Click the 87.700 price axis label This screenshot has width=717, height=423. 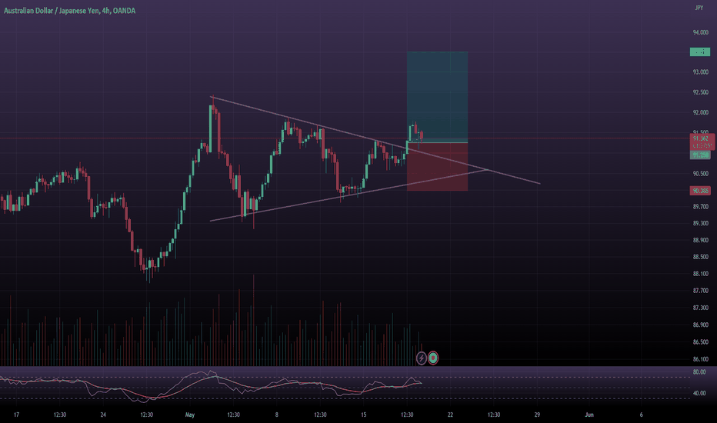701,291
